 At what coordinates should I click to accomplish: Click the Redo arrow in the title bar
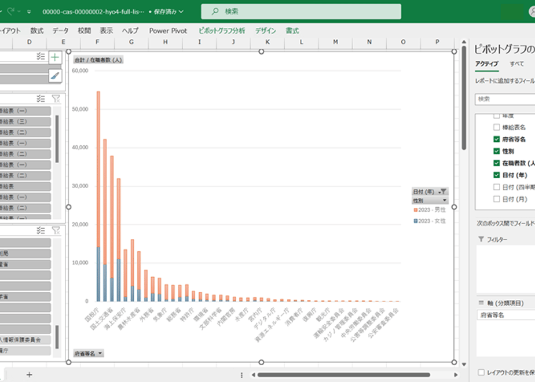point(10,12)
